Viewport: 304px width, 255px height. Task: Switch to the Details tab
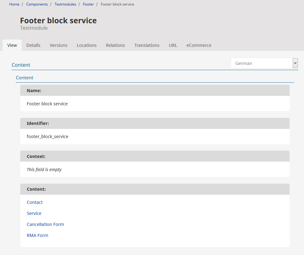(x=33, y=45)
